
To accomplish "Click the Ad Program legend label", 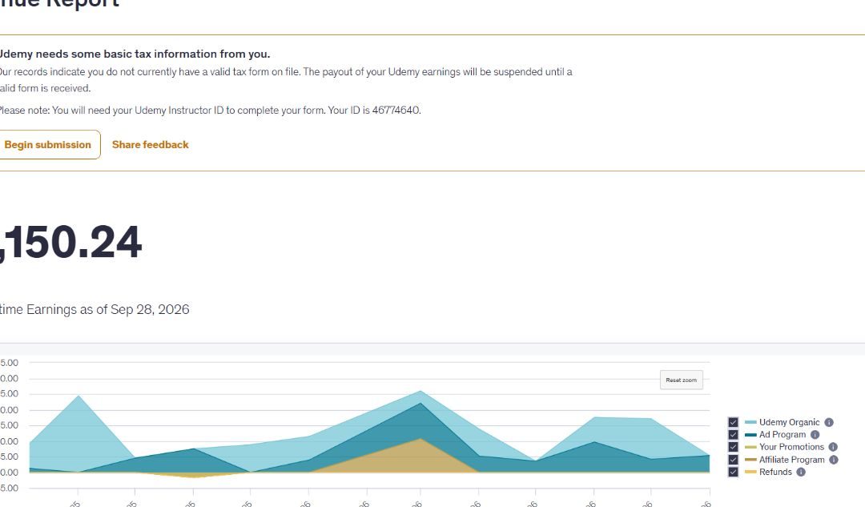I will [783, 435].
